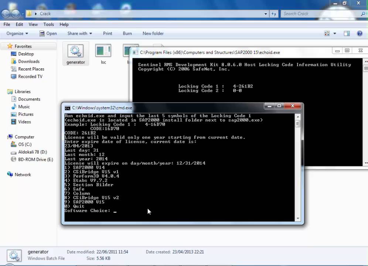Maximize the cmd.exe window
Screen dimensions: 368x266
coord(279,106)
